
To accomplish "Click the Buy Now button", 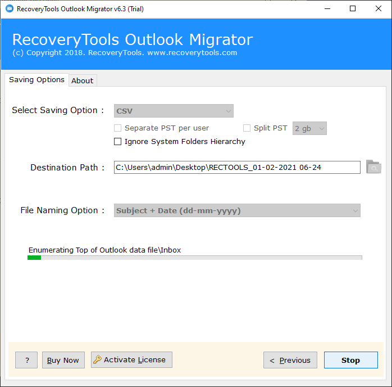I will click(x=63, y=360).
